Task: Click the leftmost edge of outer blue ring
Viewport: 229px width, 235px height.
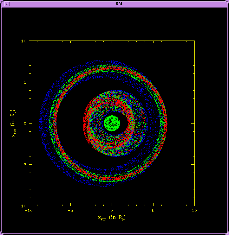Action: 41,123
